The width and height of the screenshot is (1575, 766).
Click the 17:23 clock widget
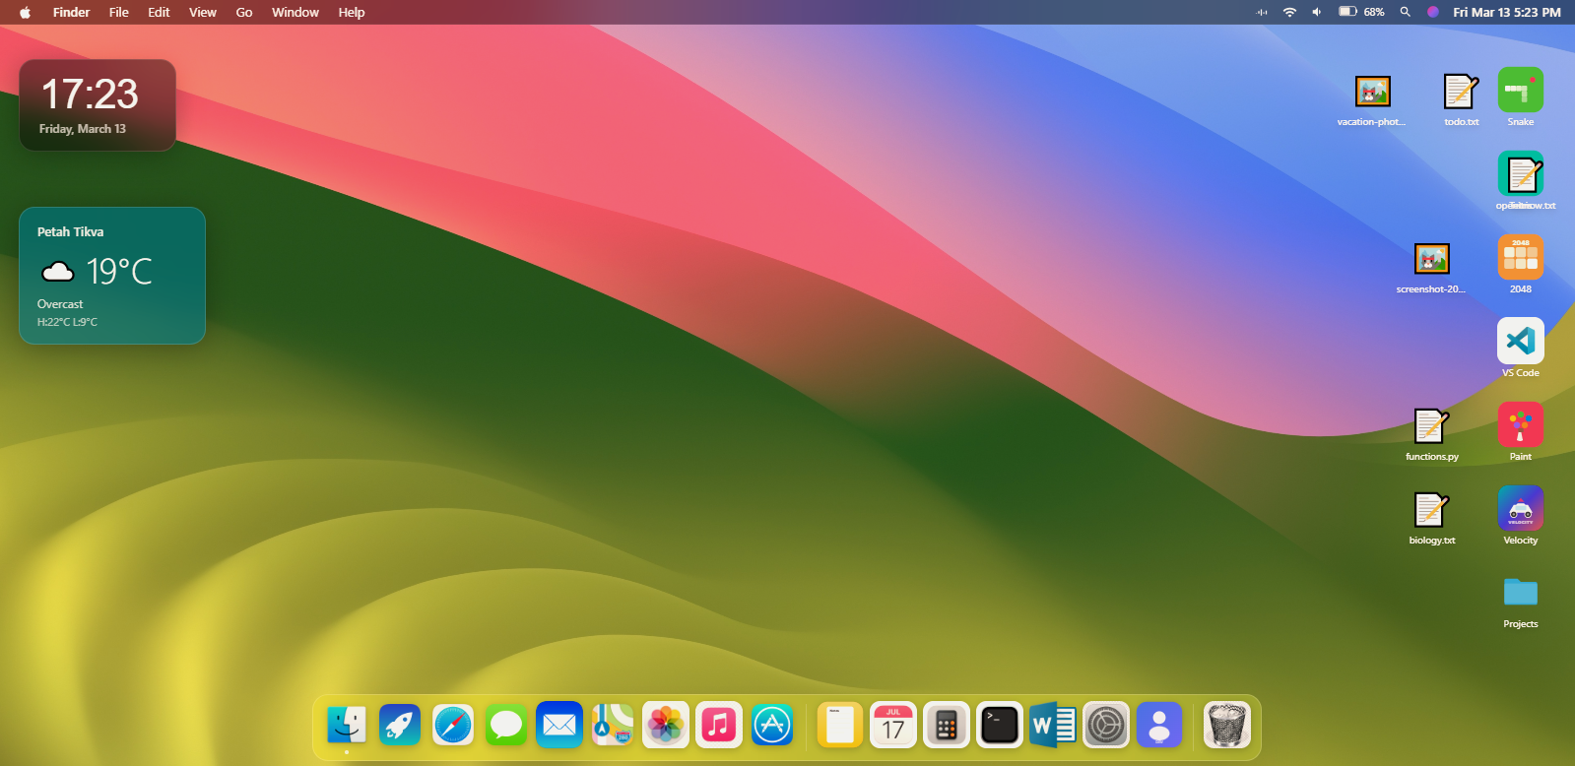(98, 105)
